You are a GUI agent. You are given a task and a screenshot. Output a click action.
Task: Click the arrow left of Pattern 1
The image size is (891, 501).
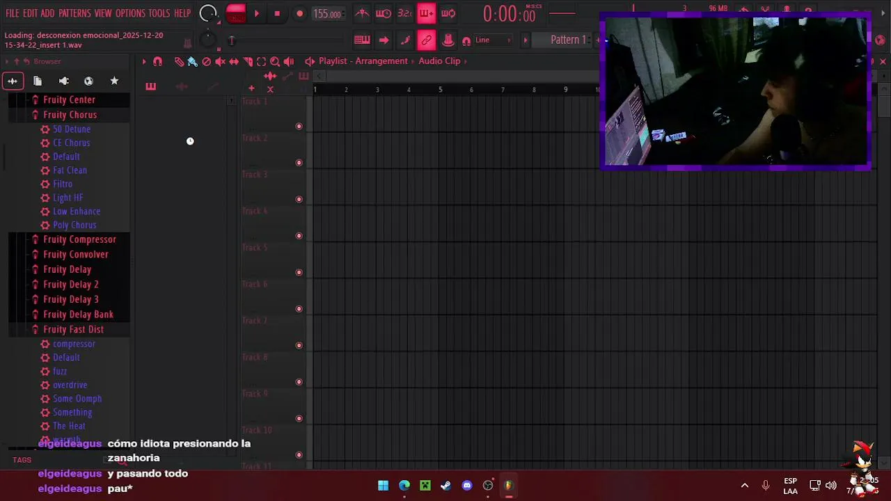pyautogui.click(x=526, y=40)
